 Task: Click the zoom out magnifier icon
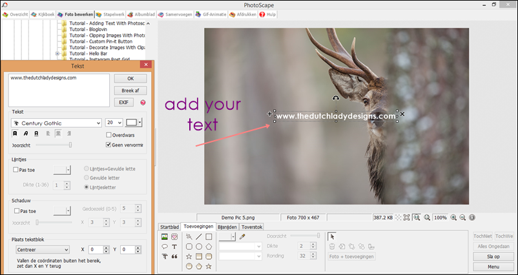tap(463, 218)
